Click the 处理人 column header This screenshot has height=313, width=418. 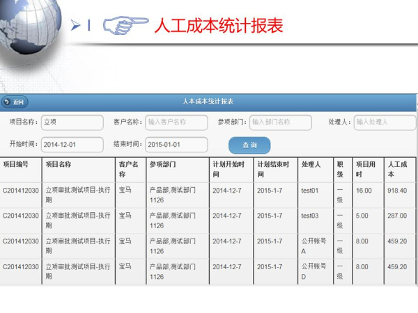tap(316, 170)
